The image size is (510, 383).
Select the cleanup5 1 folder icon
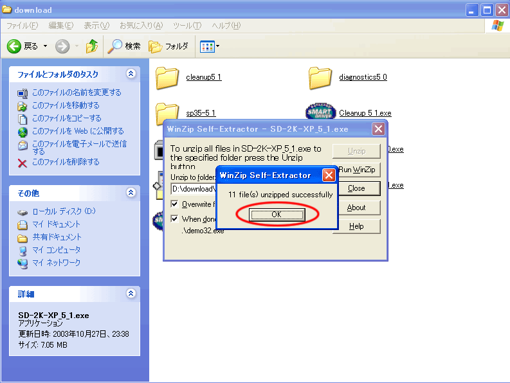pyautogui.click(x=167, y=78)
